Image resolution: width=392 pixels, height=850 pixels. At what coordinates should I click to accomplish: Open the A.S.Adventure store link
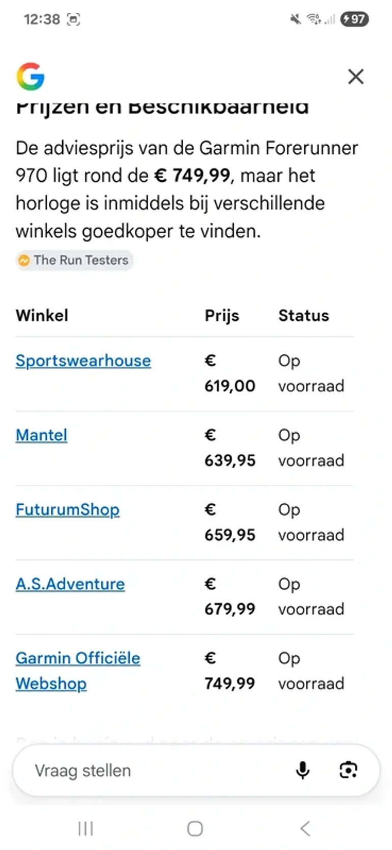point(70,584)
